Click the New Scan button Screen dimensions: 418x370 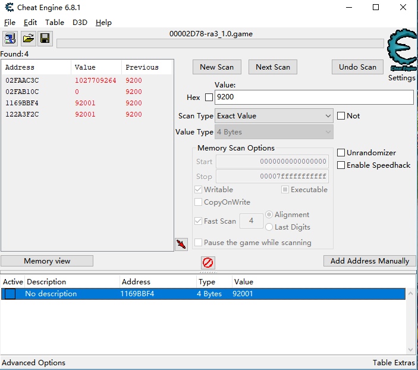point(217,67)
